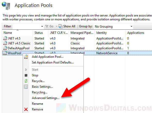Click the WsusPool row icon
The image size is (152, 113).
pos(5,53)
